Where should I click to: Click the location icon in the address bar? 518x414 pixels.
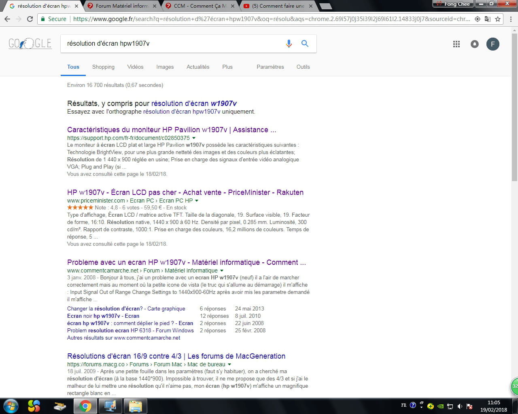click(478, 19)
